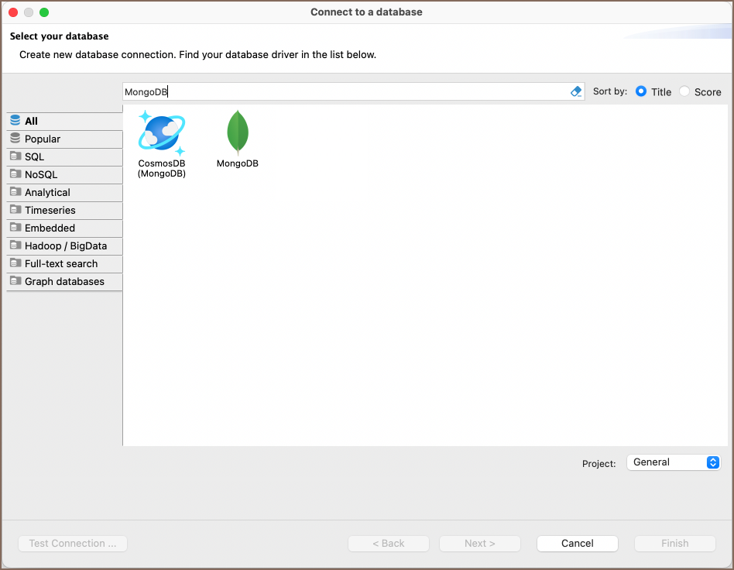Viewport: 734px width, 570px height.
Task: Show the Hadoop / BigData category
Action: click(65, 246)
